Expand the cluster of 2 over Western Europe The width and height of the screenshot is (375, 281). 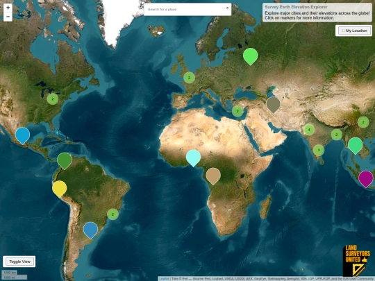189,78
